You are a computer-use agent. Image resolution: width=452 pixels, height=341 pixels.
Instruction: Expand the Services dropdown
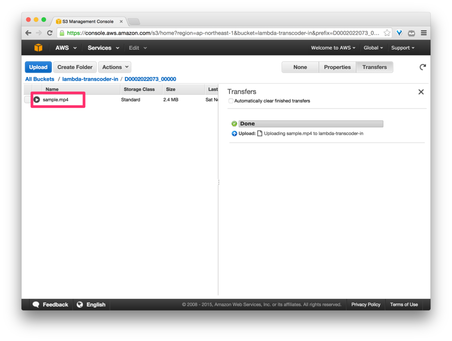pos(103,48)
